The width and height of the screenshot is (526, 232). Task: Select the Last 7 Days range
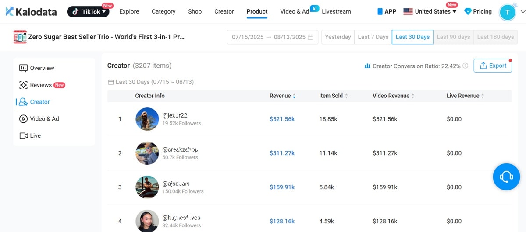click(373, 37)
